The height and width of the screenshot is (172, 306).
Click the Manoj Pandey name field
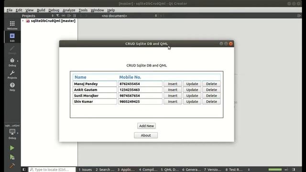pyautogui.click(x=95, y=84)
